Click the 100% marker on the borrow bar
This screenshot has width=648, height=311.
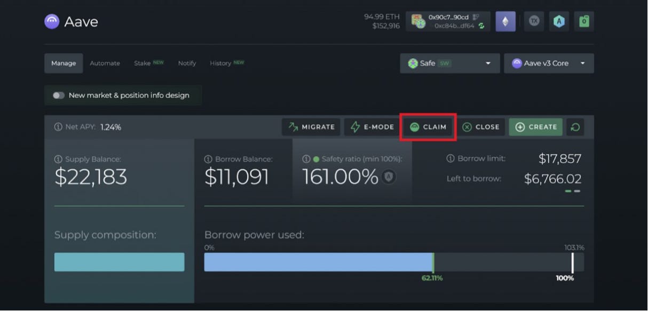pos(572,262)
